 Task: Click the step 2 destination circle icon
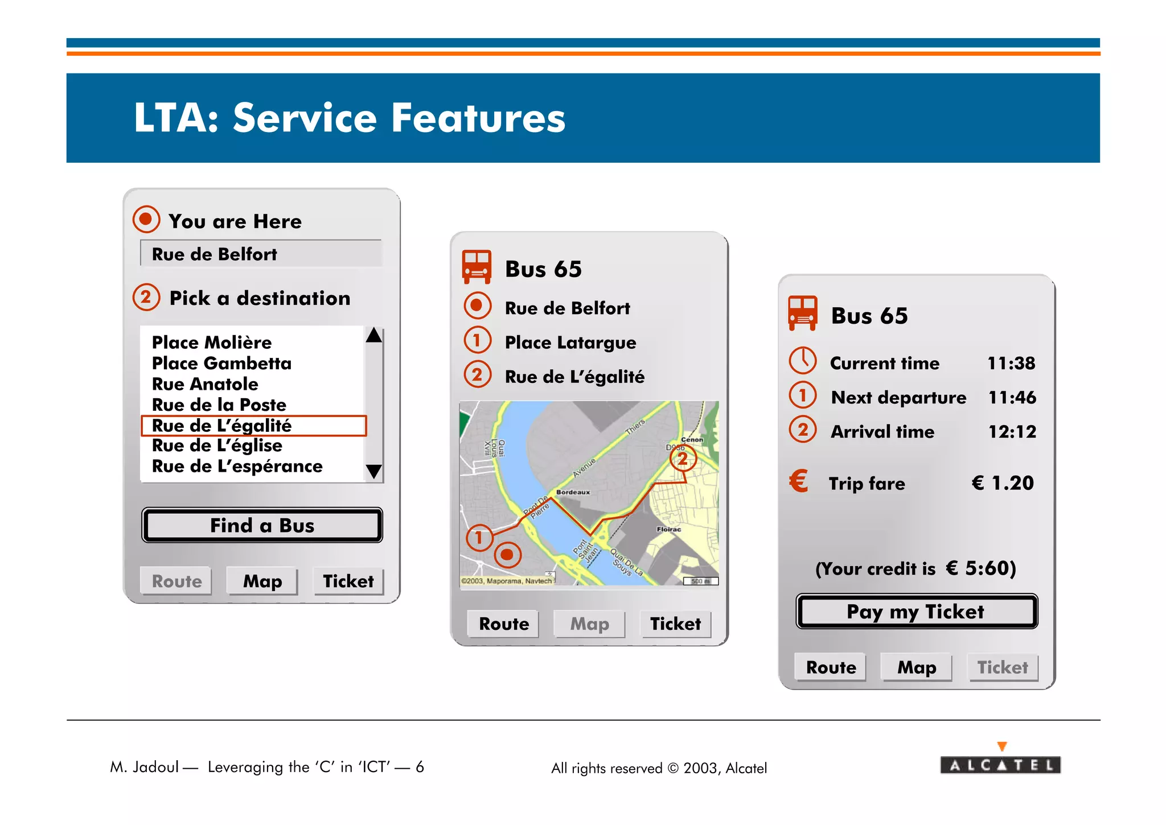tap(146, 297)
